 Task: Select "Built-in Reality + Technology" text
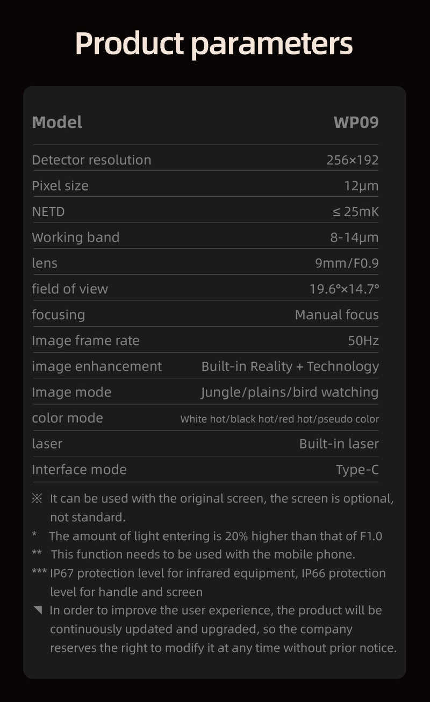click(290, 366)
